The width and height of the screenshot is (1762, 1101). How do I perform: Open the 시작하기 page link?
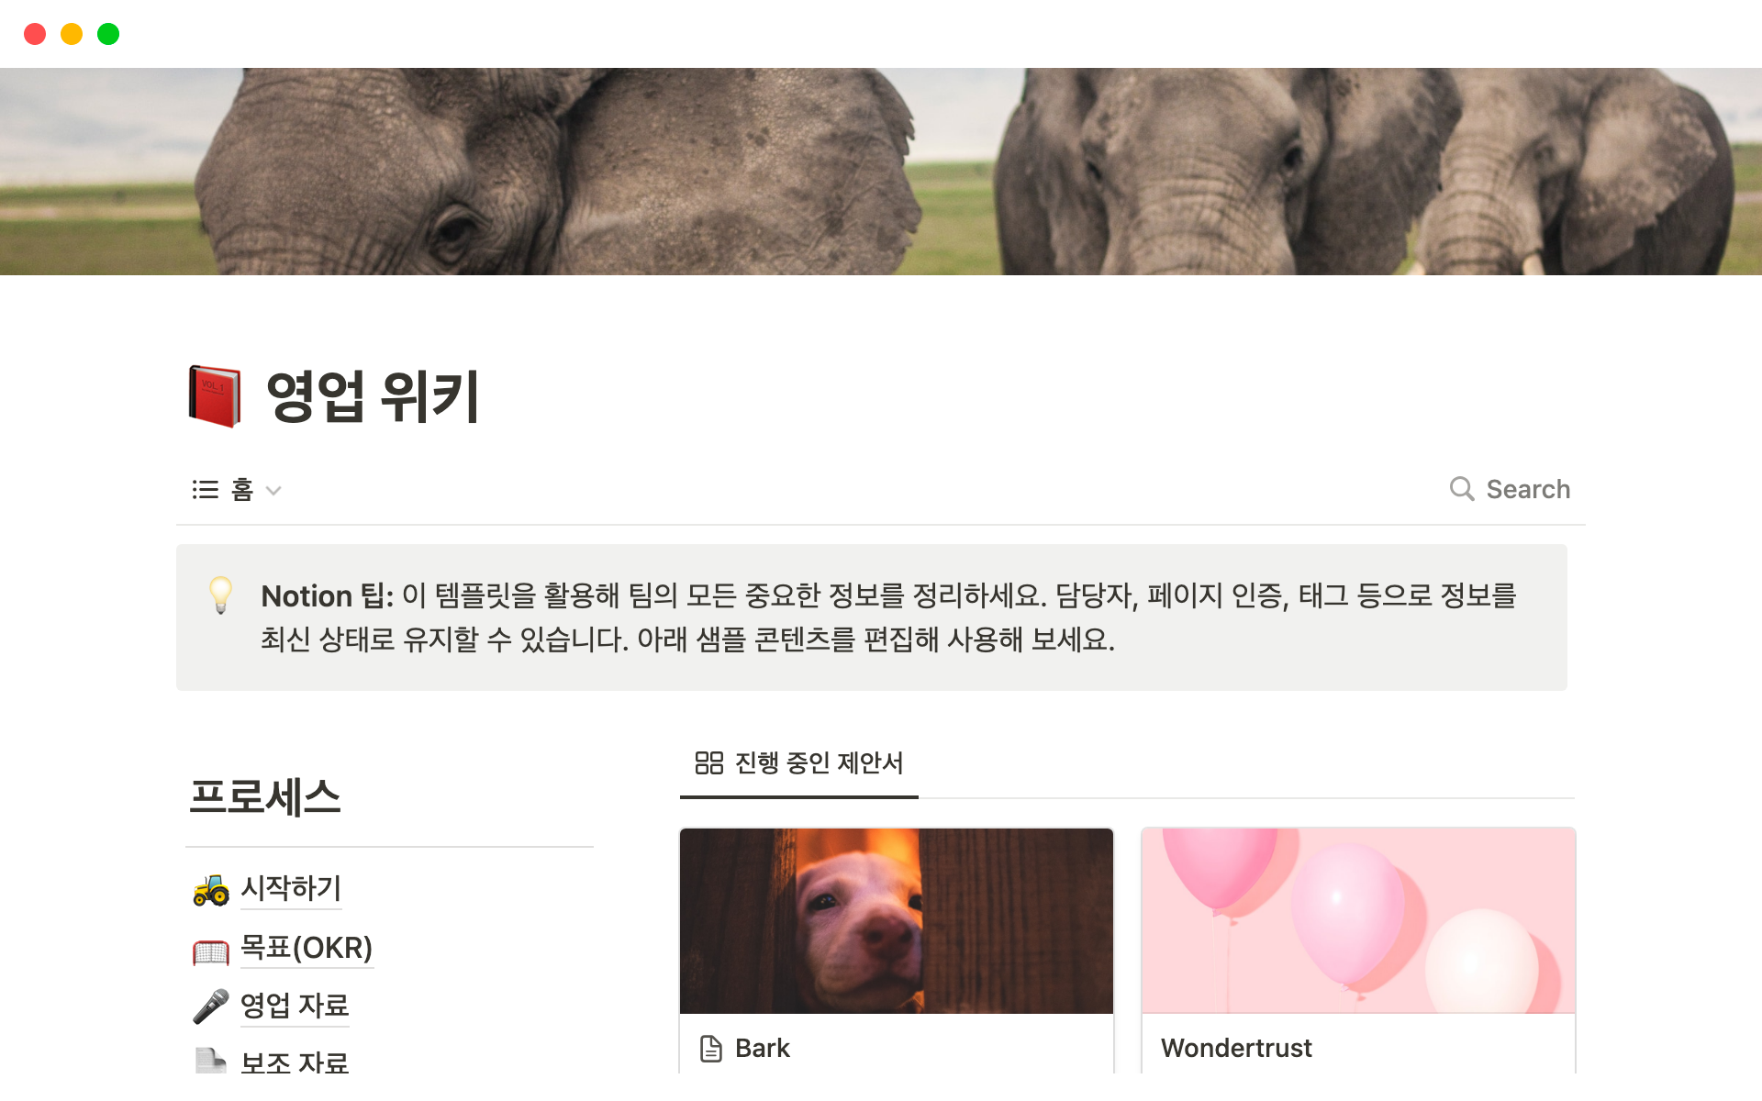tap(291, 888)
